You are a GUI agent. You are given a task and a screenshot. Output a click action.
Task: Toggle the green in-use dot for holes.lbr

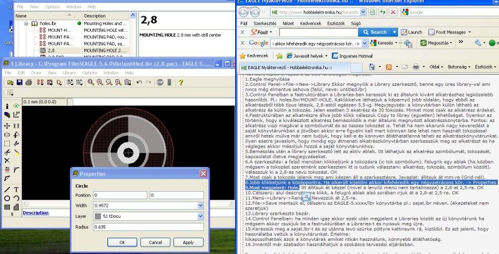pos(79,23)
